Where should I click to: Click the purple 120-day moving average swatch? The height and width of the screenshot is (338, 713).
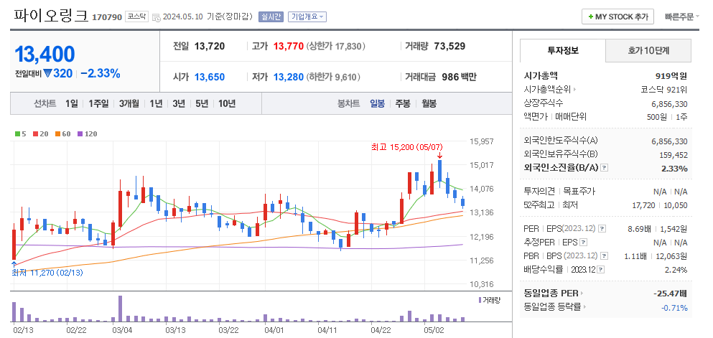(80, 134)
